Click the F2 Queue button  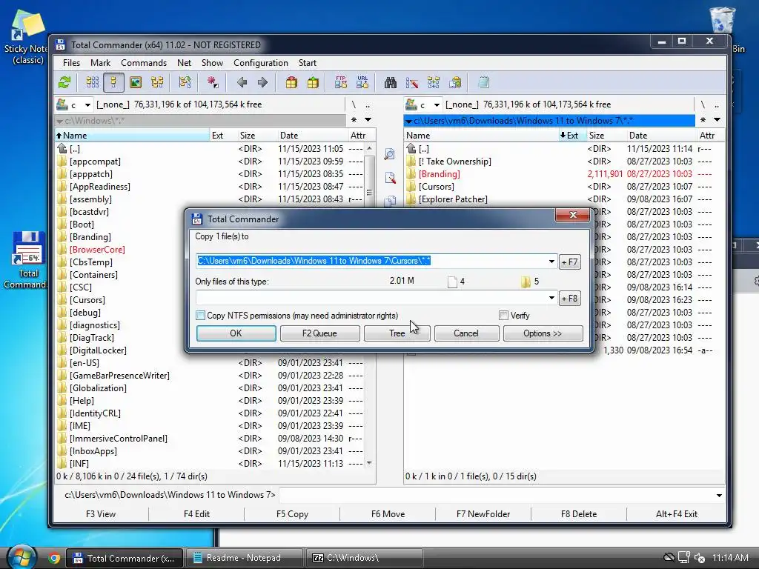click(x=319, y=333)
